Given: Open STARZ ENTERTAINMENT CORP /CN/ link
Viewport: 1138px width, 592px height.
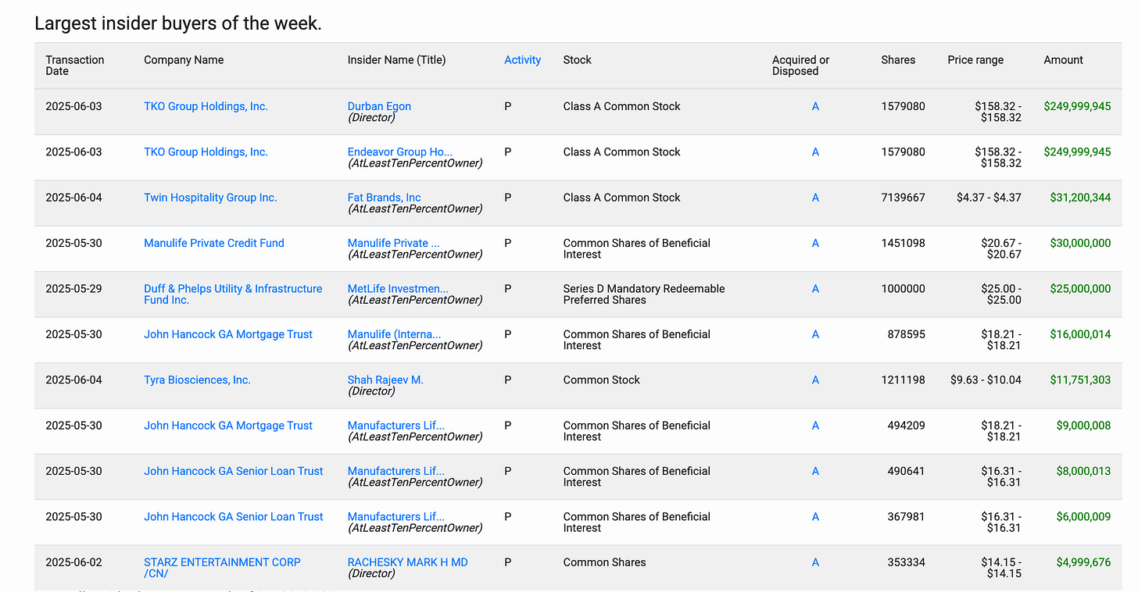Looking at the screenshot, I should click(x=222, y=568).
